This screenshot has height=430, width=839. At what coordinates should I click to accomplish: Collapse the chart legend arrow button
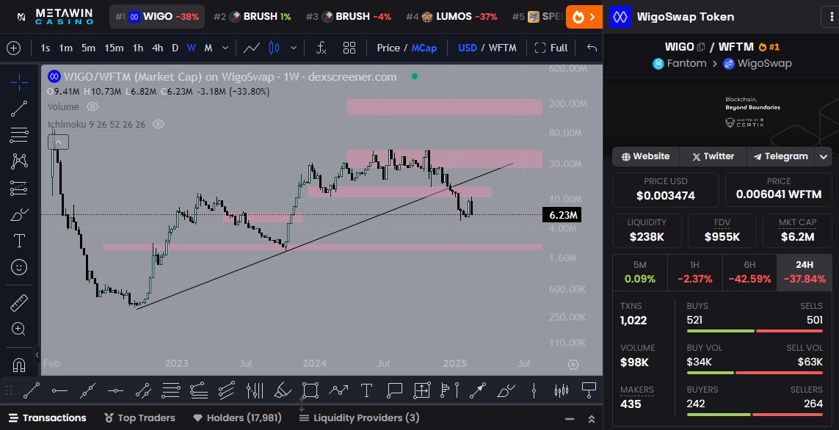pyautogui.click(x=58, y=142)
